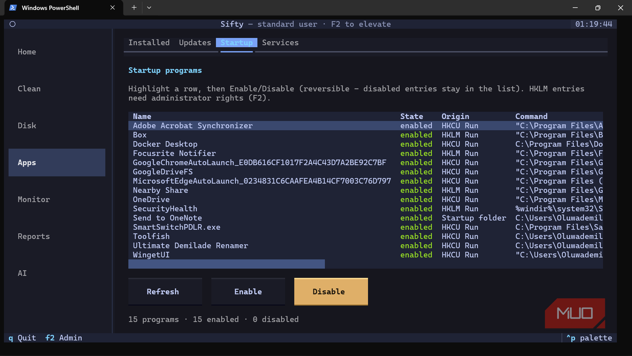Expand the new tab profile dropdown
Image resolution: width=632 pixels, height=356 pixels.
[x=149, y=8]
